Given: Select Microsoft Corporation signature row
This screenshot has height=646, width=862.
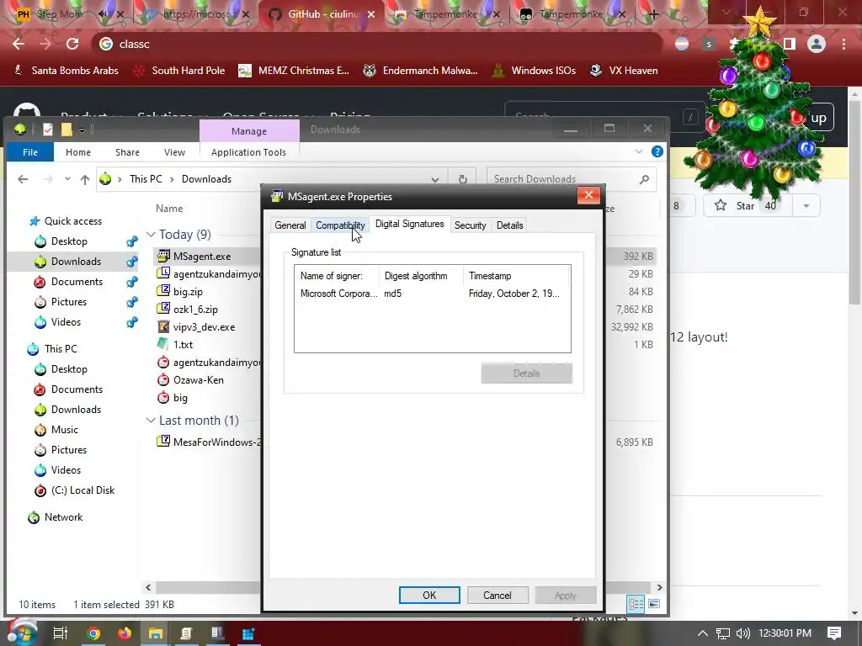Looking at the screenshot, I should [x=432, y=294].
